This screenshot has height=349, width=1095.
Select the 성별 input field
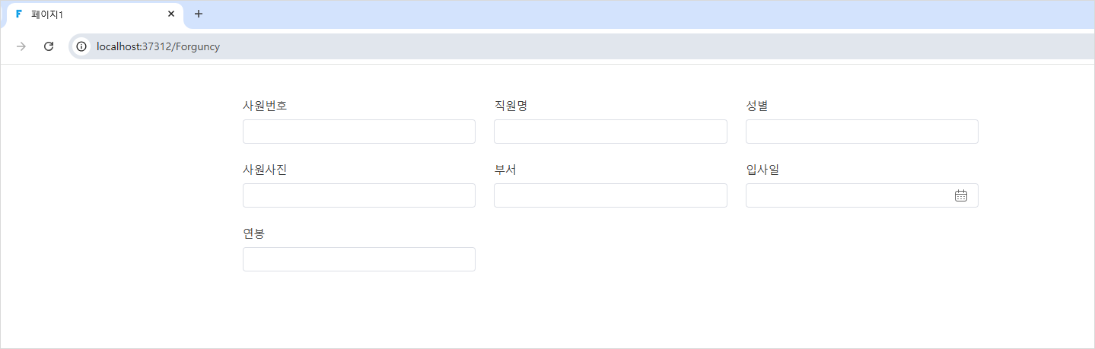click(x=862, y=132)
